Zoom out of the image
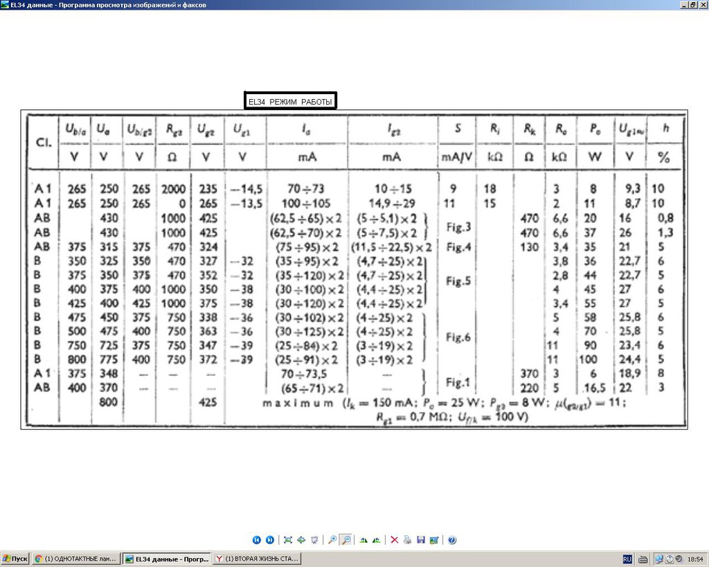 346,540
